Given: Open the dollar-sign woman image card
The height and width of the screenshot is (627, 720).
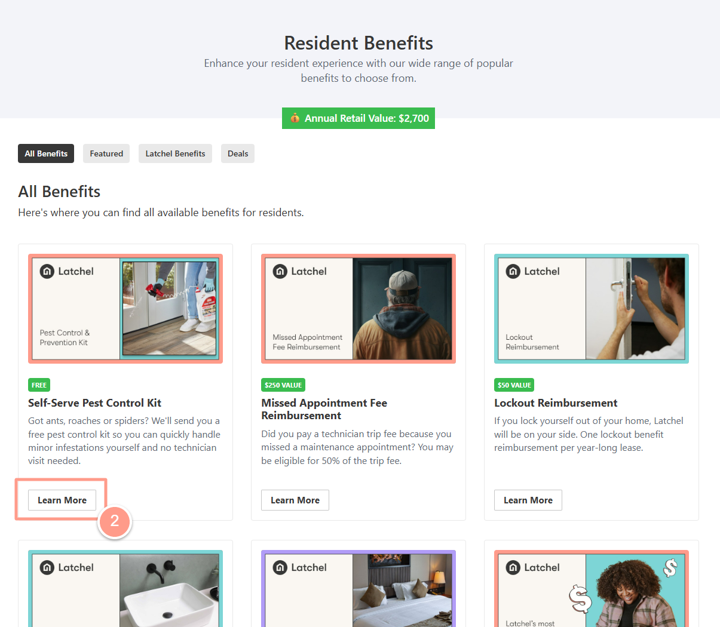Looking at the screenshot, I should coord(592,588).
